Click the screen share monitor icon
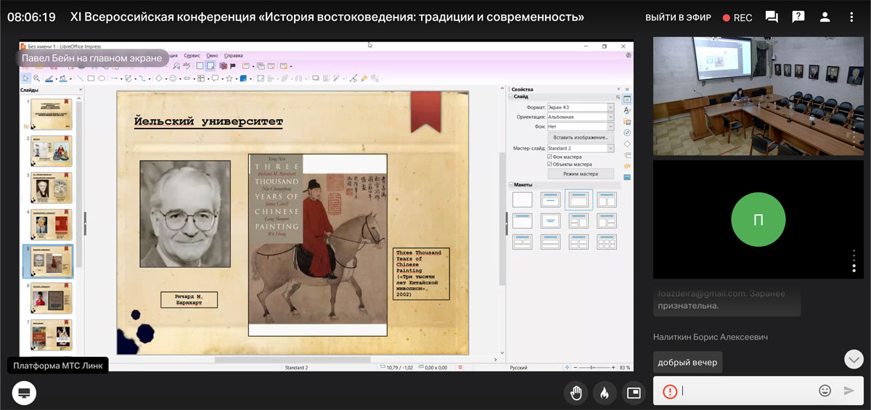Viewport: 871px width, 410px height. tap(24, 393)
